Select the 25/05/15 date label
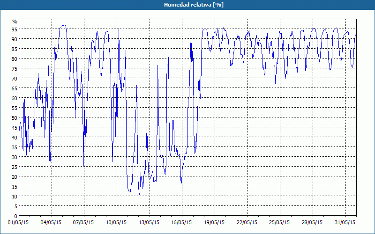 click(x=279, y=223)
